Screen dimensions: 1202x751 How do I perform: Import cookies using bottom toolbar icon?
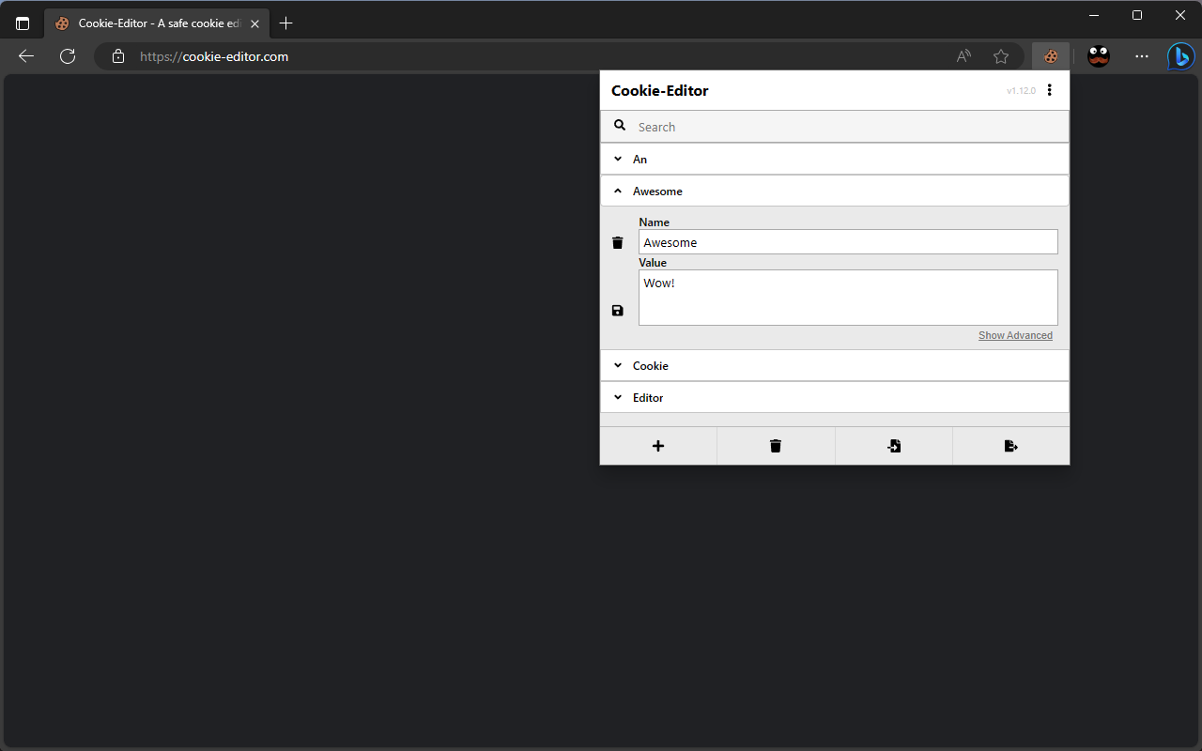tap(894, 446)
